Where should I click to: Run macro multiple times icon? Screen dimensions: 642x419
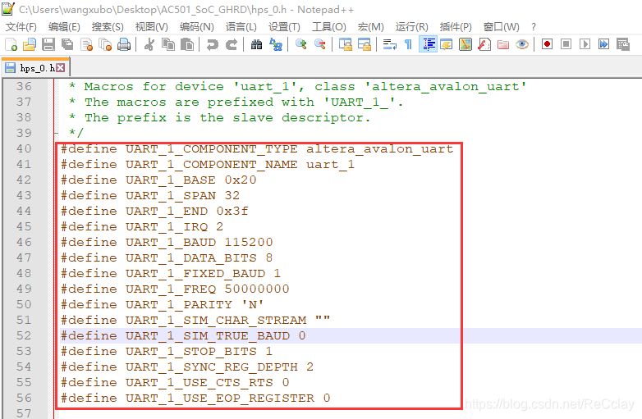pos(604,44)
